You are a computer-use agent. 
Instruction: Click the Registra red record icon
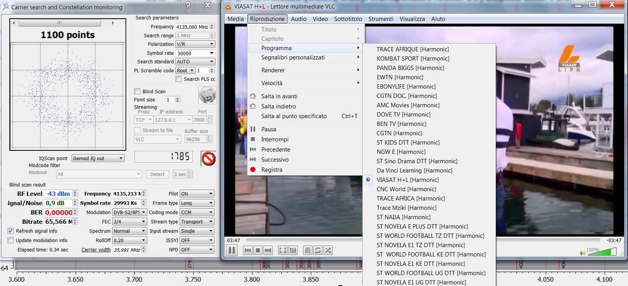[253, 169]
